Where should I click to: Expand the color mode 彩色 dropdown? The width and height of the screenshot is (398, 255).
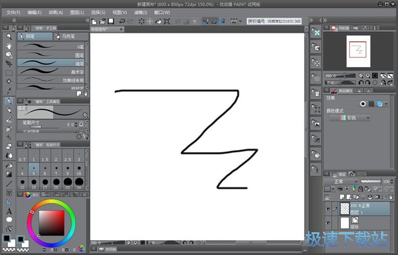(350, 117)
